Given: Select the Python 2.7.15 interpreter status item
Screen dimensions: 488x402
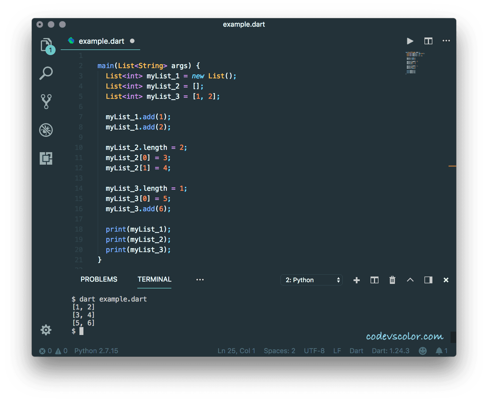Looking at the screenshot, I should [x=96, y=351].
